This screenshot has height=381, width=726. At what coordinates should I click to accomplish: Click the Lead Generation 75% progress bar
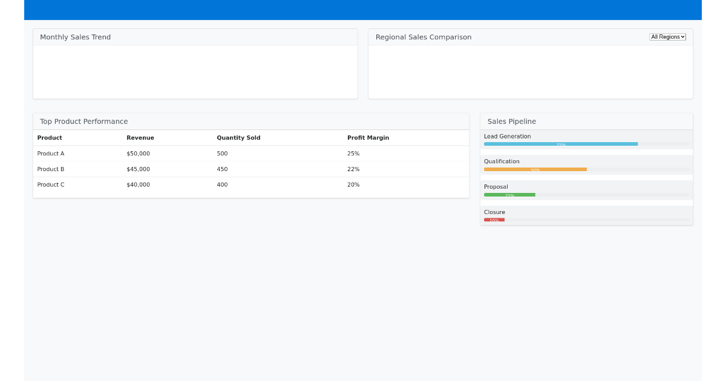560,144
